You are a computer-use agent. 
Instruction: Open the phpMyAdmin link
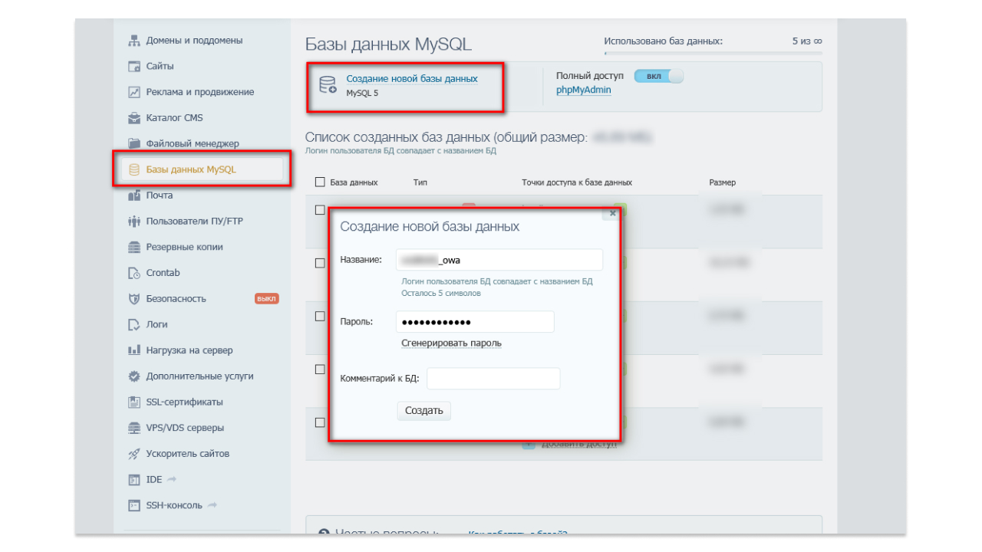pos(583,90)
